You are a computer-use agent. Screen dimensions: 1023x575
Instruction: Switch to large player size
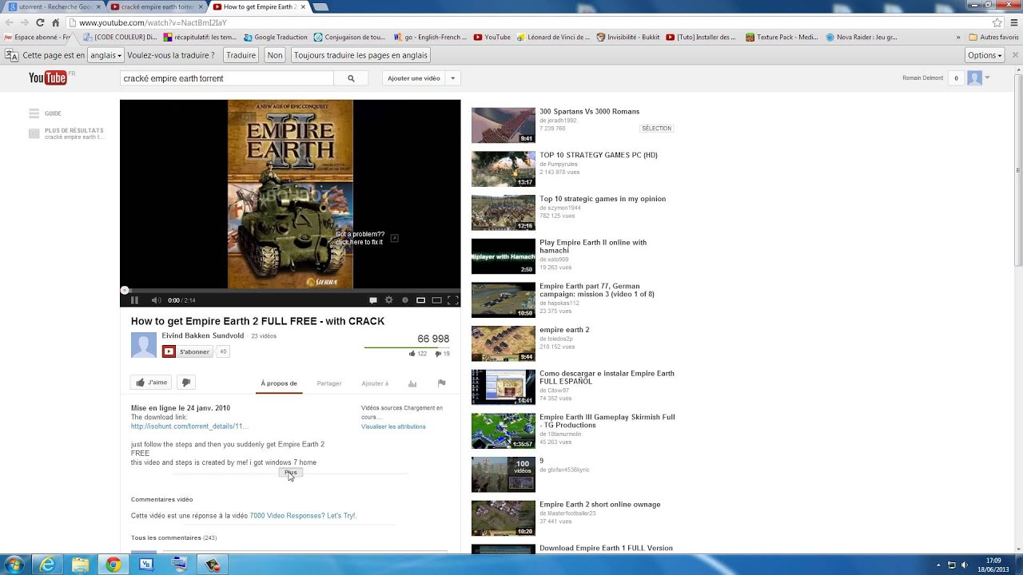pos(436,300)
